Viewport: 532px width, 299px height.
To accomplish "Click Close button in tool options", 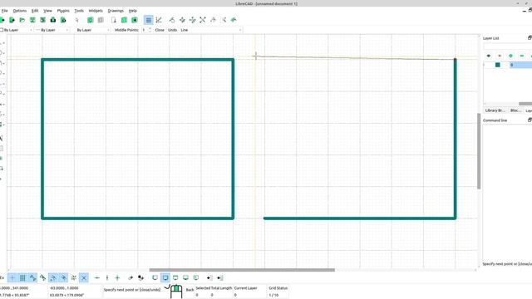I will pos(160,30).
